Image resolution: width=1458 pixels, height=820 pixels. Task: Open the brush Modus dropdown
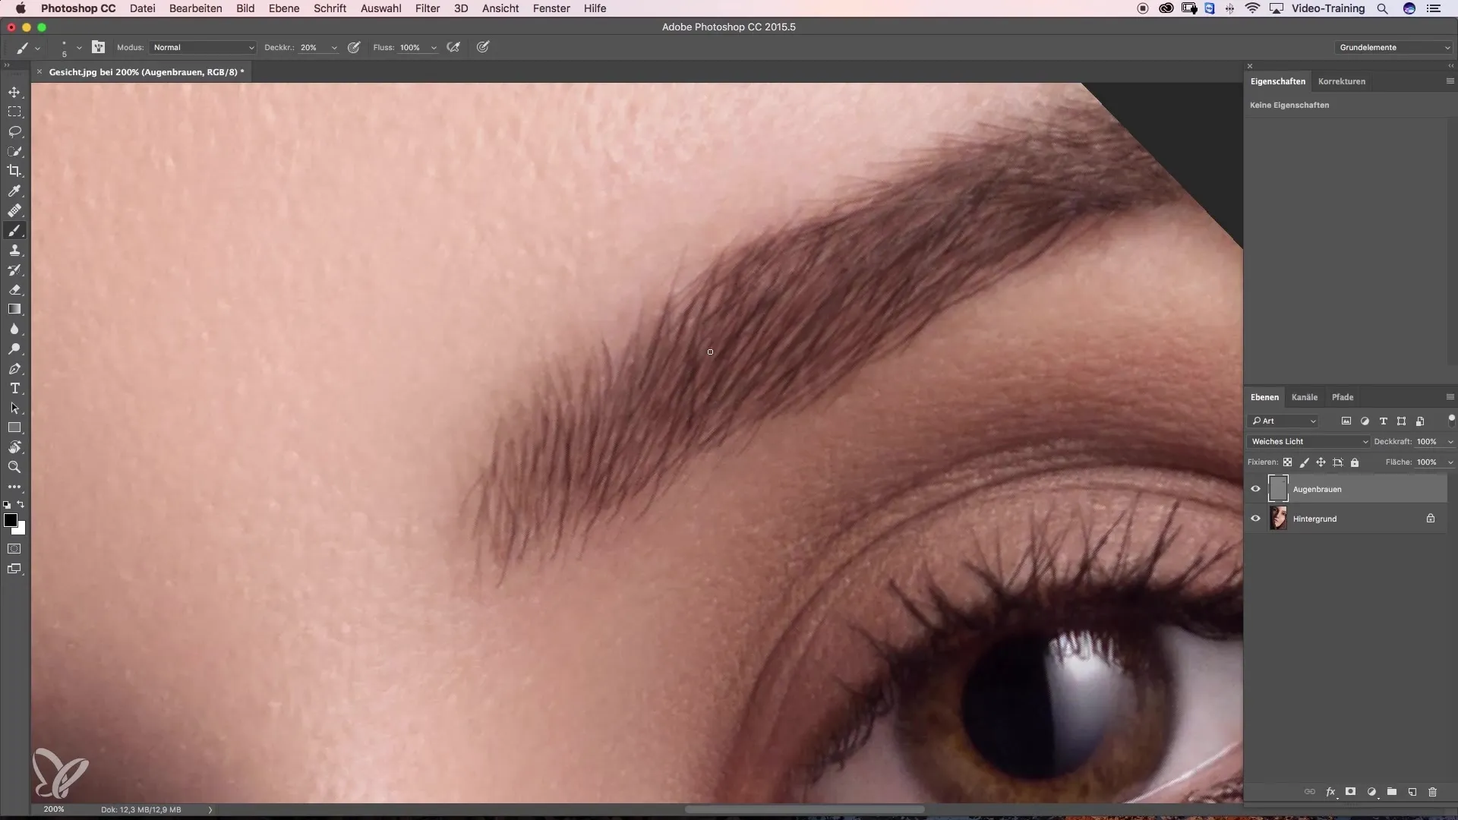pyautogui.click(x=203, y=47)
